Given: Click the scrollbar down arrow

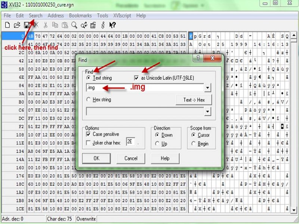Looking at the screenshot, I should tap(294, 210).
